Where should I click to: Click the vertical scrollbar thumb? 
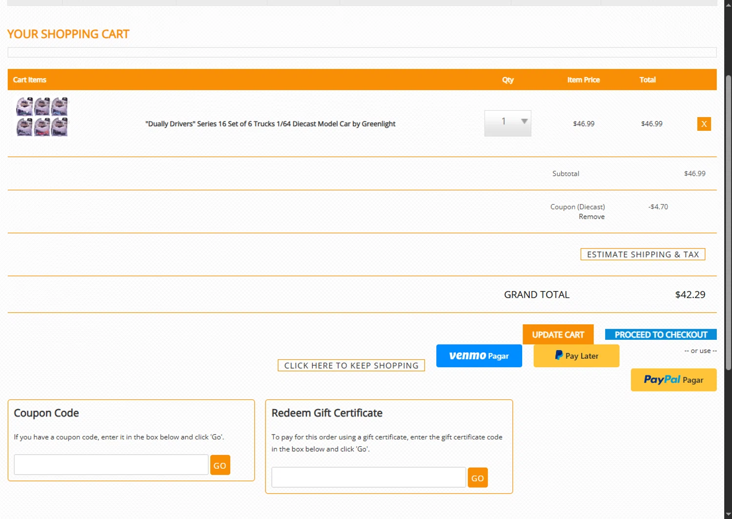coord(728,222)
